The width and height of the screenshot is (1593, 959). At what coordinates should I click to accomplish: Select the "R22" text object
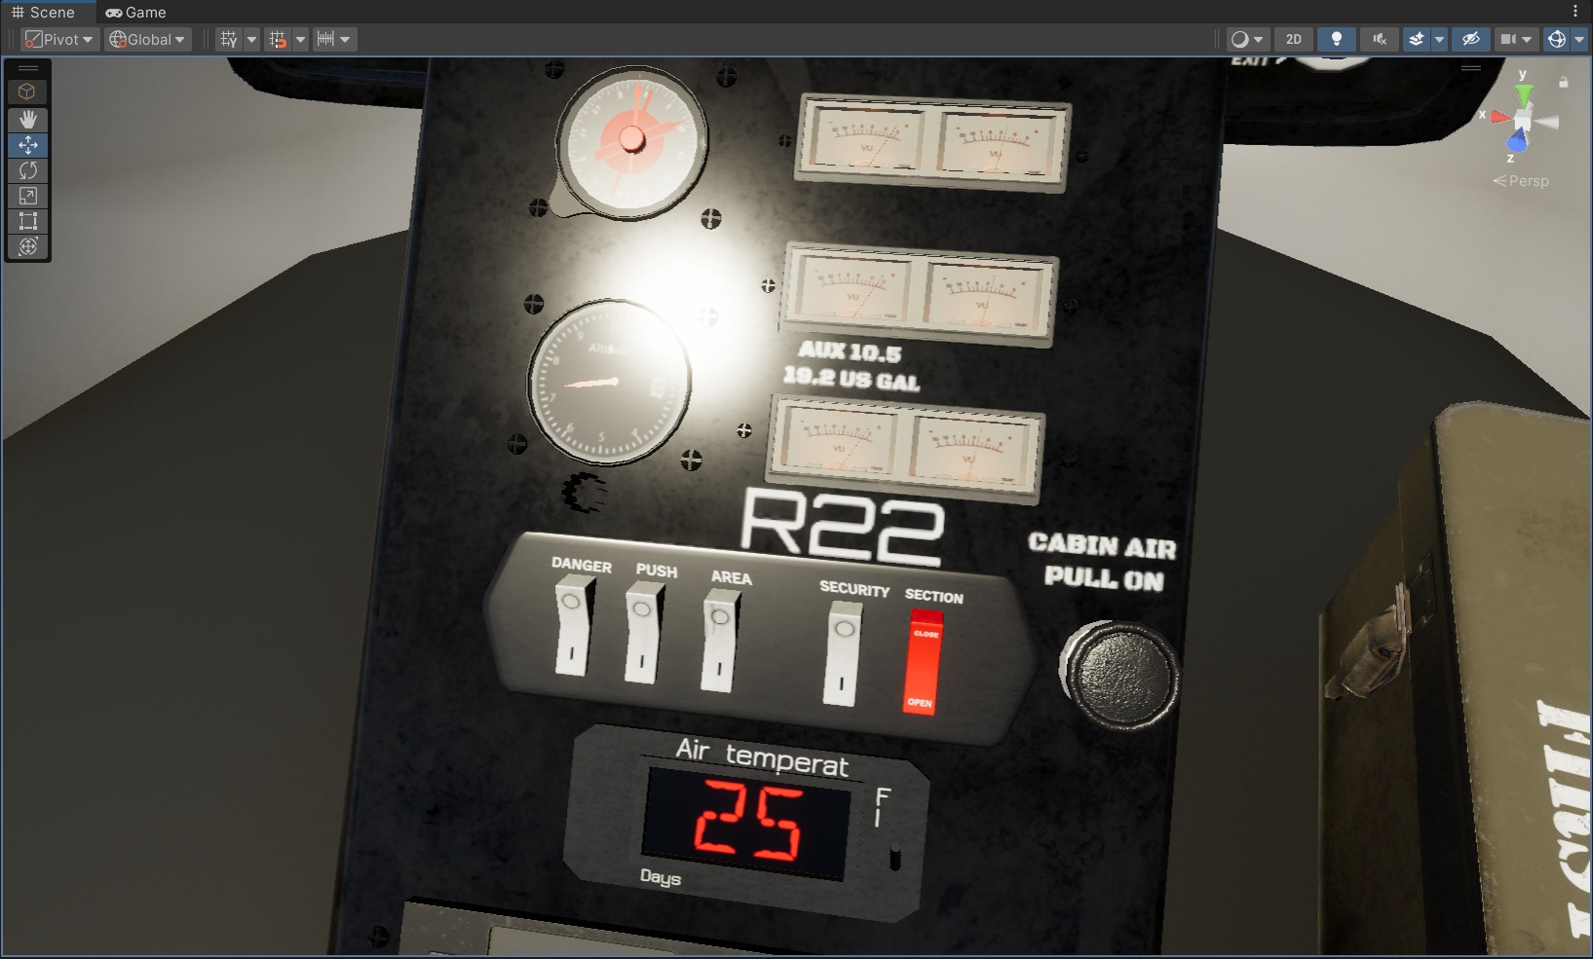pos(842,526)
